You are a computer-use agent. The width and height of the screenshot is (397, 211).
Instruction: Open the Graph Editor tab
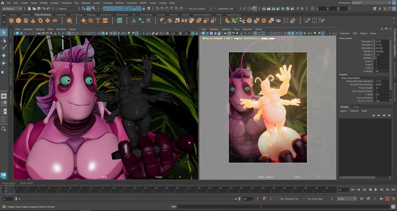click(9, 183)
